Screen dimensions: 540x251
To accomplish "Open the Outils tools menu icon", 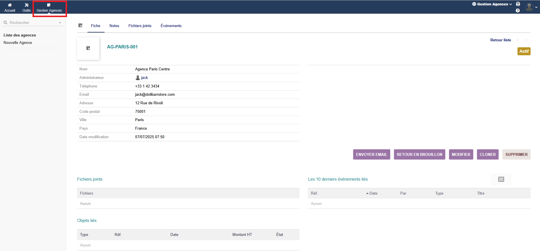I will (x=27, y=5).
